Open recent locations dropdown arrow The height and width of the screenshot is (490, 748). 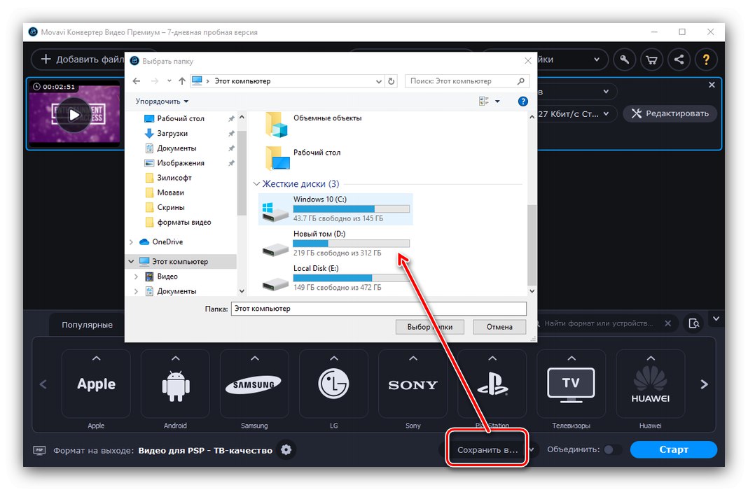169,81
